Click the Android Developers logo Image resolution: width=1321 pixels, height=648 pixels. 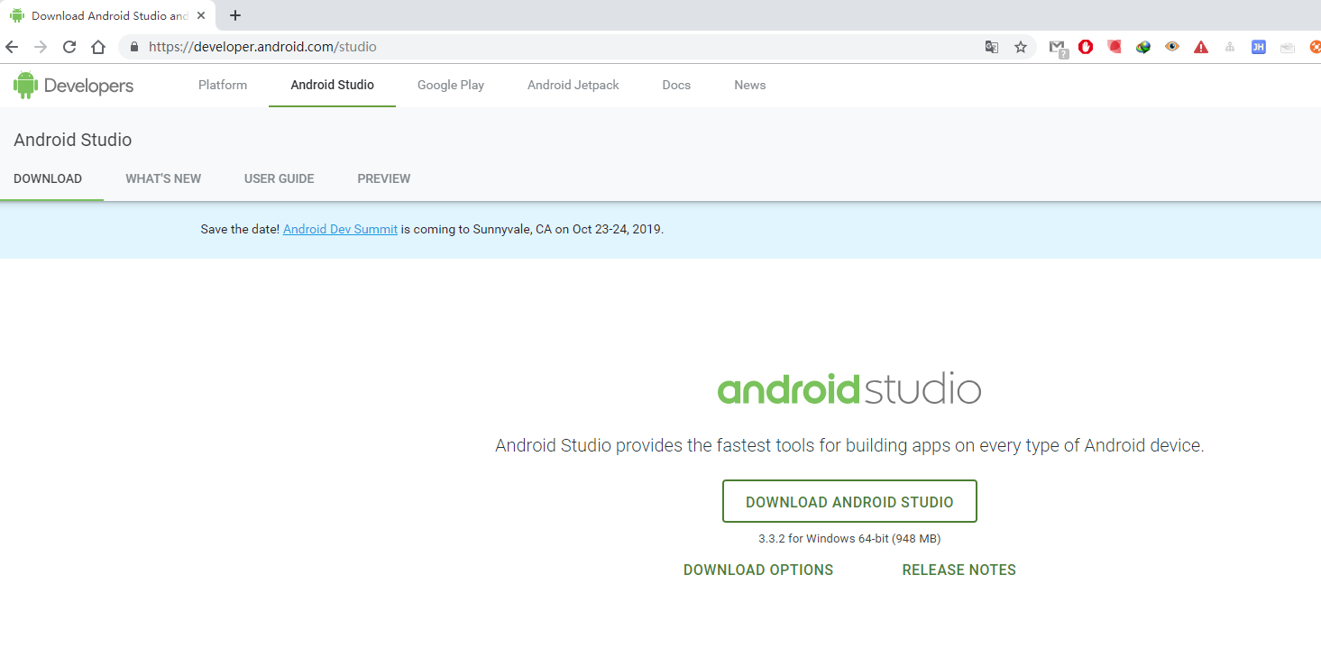click(x=72, y=85)
